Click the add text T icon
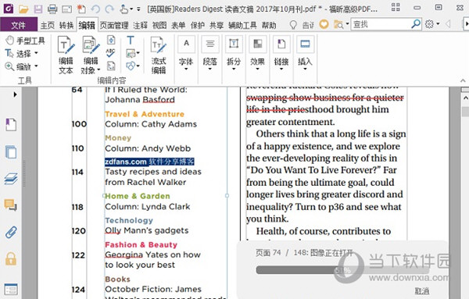 pyautogui.click(x=131, y=40)
